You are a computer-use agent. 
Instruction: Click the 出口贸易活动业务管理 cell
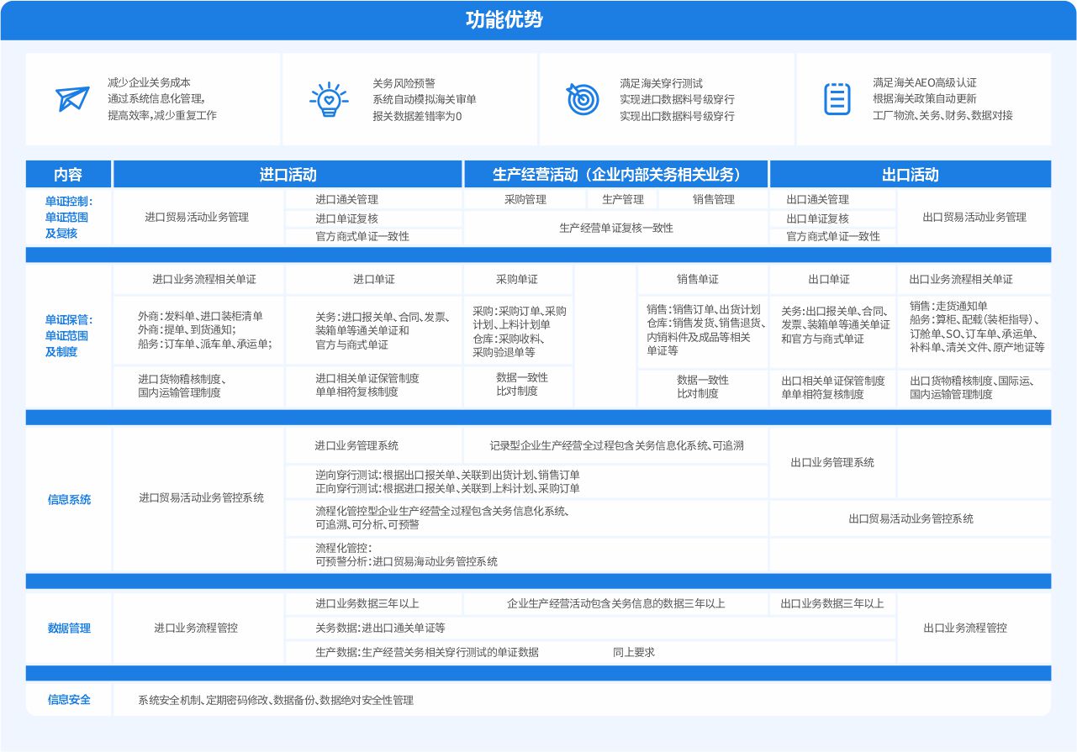tap(974, 217)
